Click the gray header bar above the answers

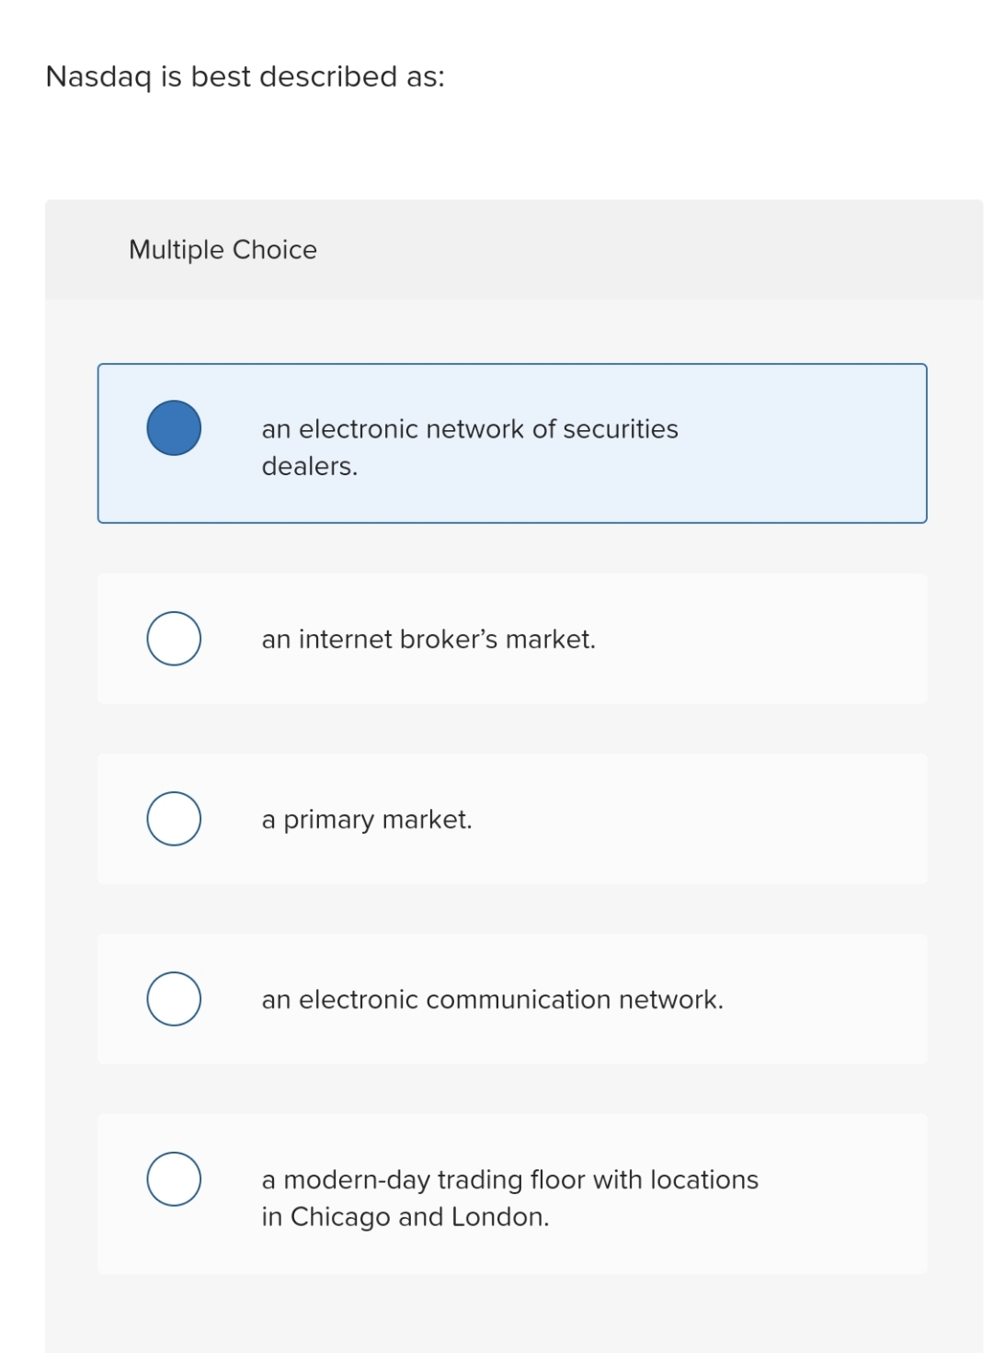(512, 249)
